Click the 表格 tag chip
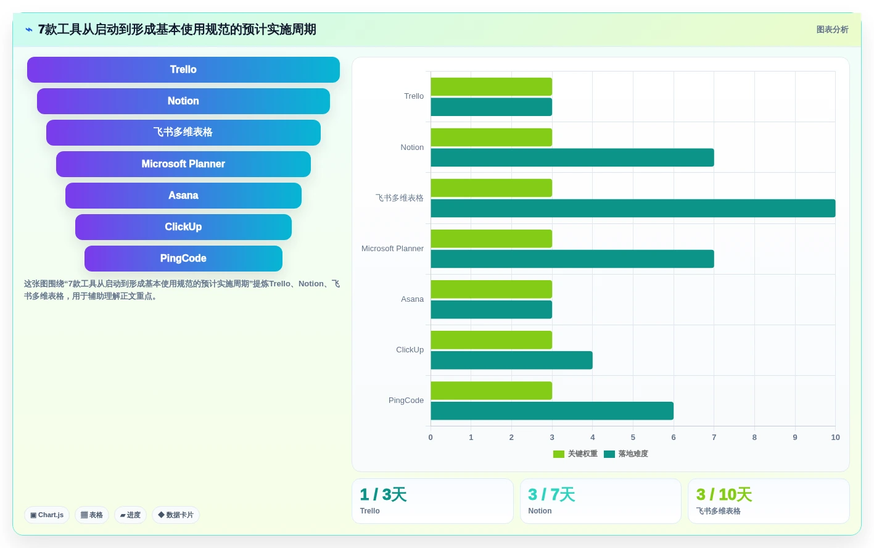 92,515
